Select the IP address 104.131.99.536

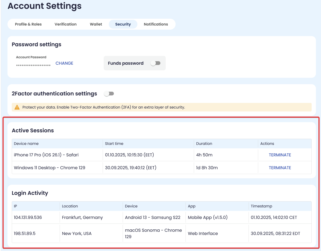[28, 217]
